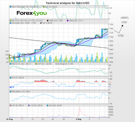Click the Op/Hi/Lo/Cl candlestick legend square
The width and height of the screenshot is (135, 122).
click(11, 21)
